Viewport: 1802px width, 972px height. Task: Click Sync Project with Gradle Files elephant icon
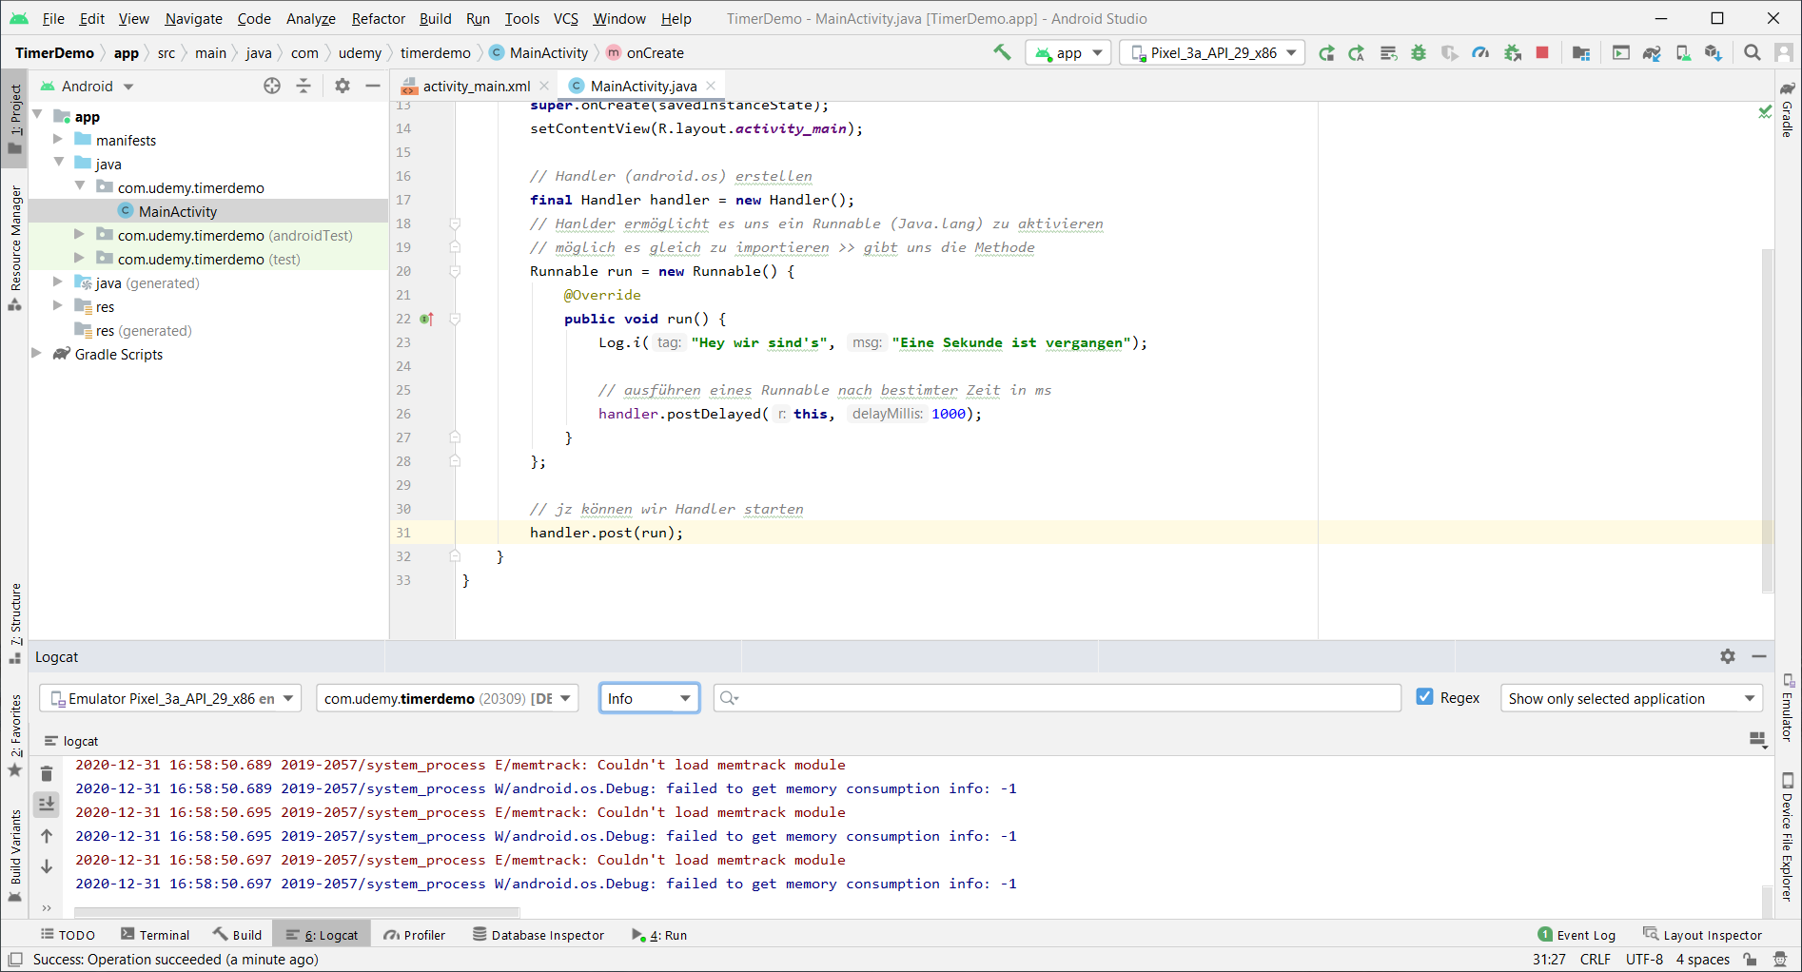click(1652, 53)
